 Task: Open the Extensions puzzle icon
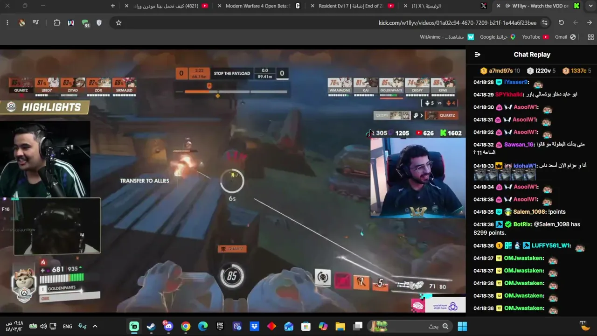(x=57, y=22)
